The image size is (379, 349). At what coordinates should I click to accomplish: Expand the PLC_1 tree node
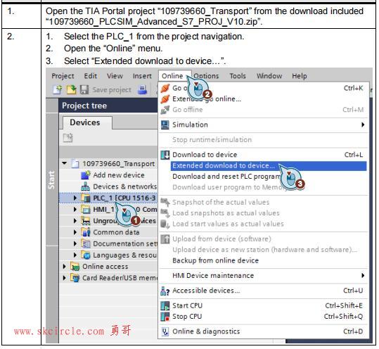tap(75, 198)
